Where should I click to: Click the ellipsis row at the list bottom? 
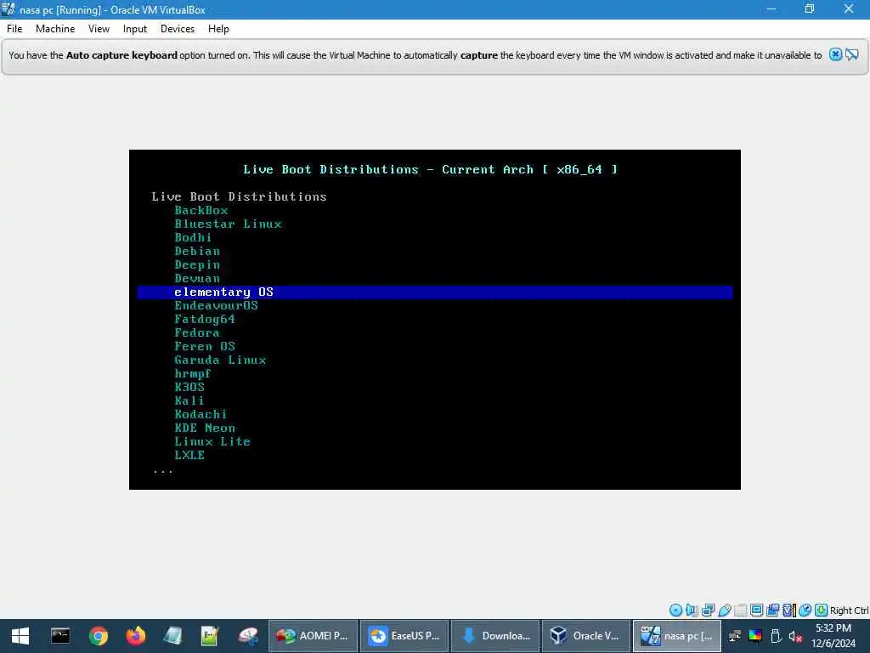(x=162, y=471)
